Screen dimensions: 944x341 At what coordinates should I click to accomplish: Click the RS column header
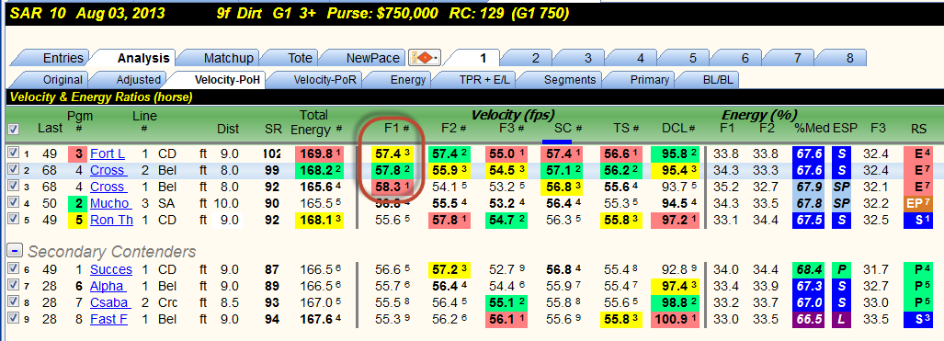918,129
